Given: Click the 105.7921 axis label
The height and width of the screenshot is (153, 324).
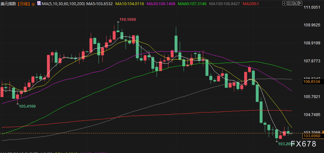Looking at the screenshot, I should click(312, 97).
